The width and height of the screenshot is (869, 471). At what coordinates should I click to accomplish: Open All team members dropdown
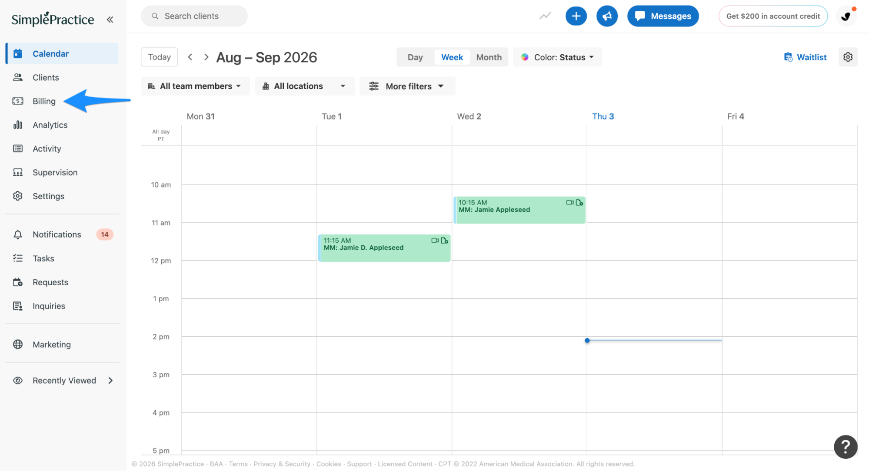pos(195,86)
